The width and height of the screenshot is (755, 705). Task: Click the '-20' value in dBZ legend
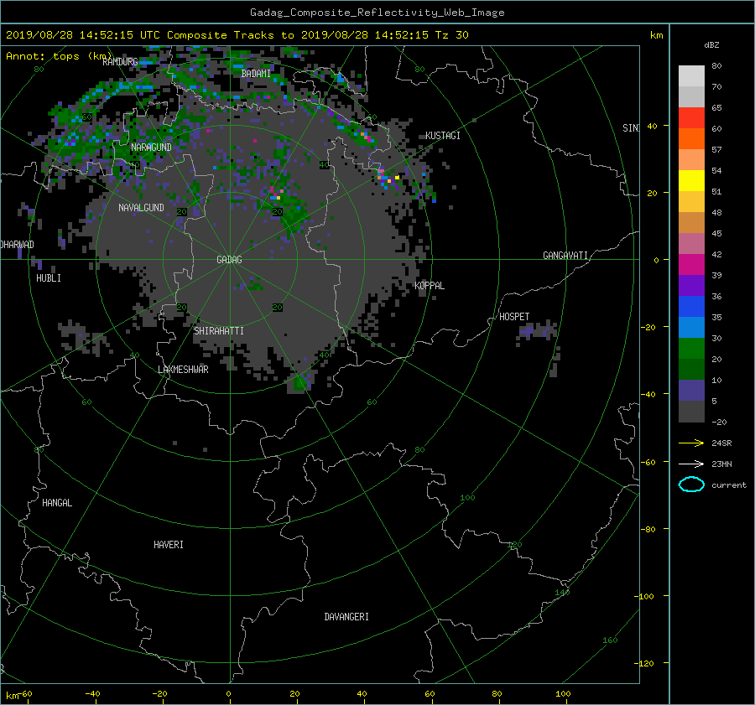[x=719, y=422]
